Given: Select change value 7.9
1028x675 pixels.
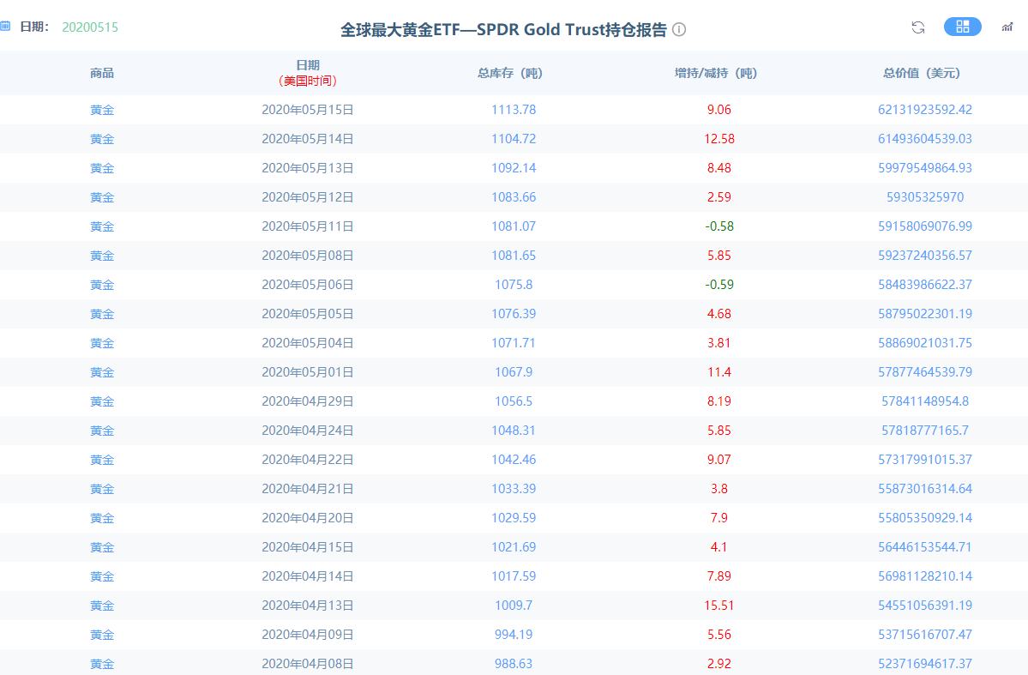Looking at the screenshot, I should pyautogui.click(x=719, y=518).
